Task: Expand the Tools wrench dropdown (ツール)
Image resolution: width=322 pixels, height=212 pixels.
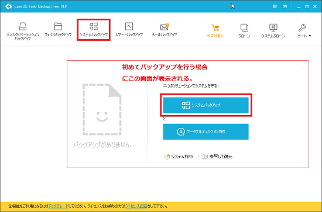Action: [304, 31]
